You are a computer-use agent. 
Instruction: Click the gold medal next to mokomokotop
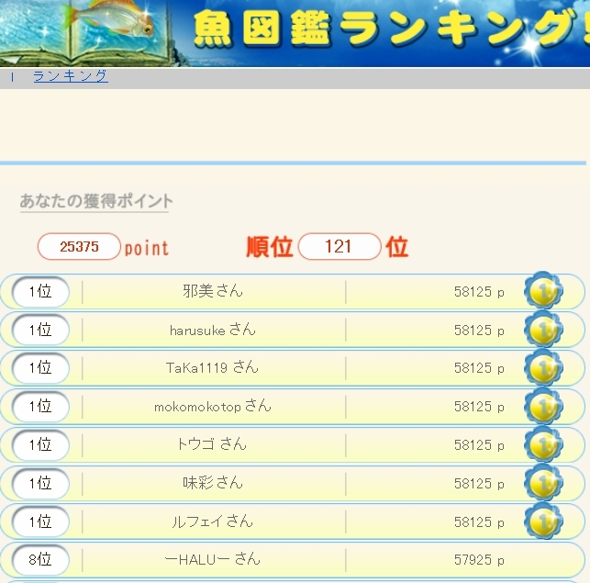click(543, 406)
